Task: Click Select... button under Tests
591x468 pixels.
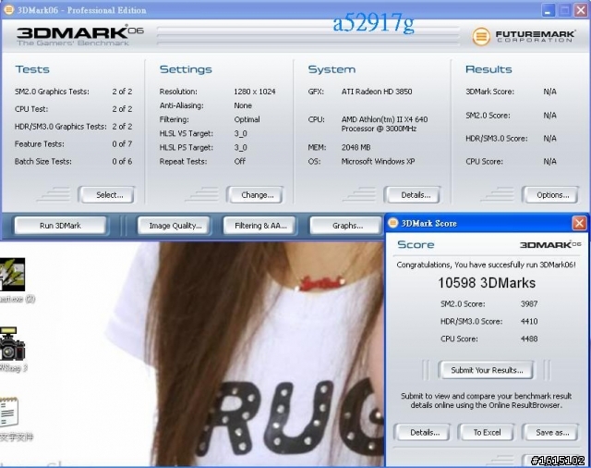Action: click(x=106, y=195)
